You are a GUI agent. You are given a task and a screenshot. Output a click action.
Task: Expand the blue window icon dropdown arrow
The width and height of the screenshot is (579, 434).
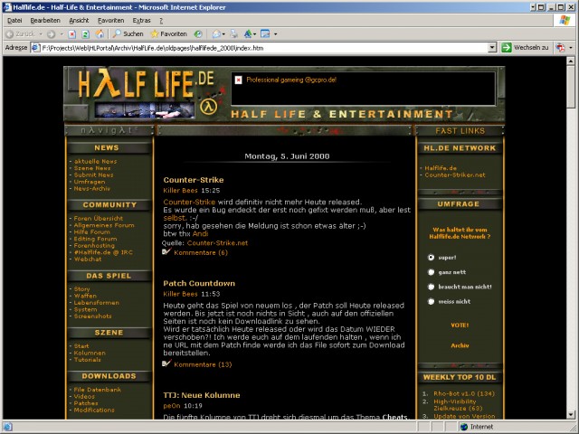point(275,34)
